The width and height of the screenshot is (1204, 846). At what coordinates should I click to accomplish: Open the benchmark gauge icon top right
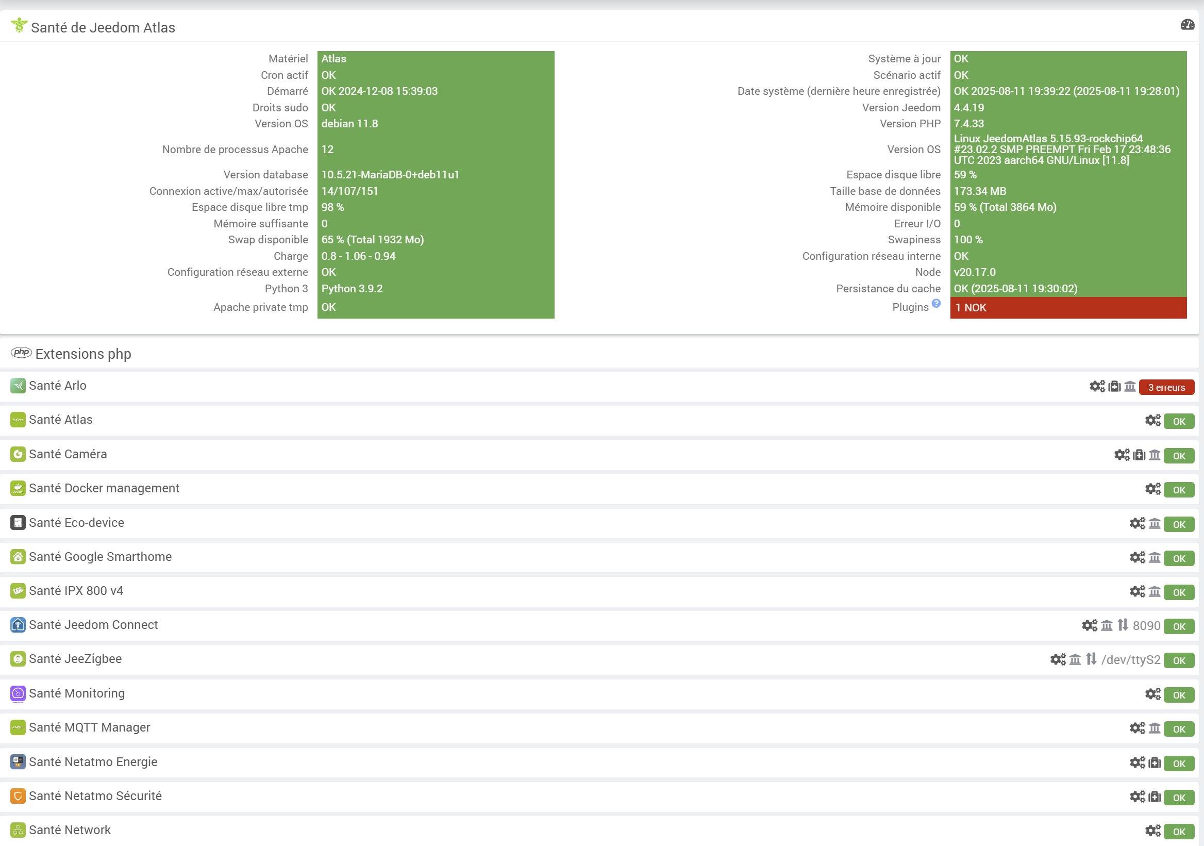pos(1186,25)
